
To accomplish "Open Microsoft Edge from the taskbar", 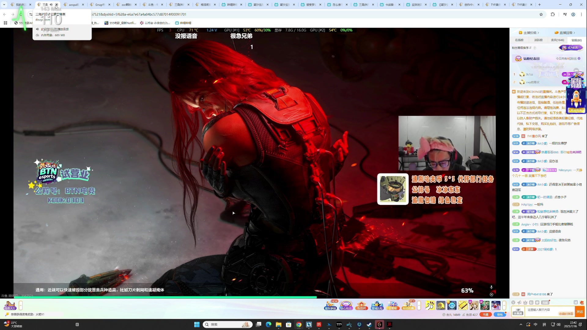I will point(268,324).
